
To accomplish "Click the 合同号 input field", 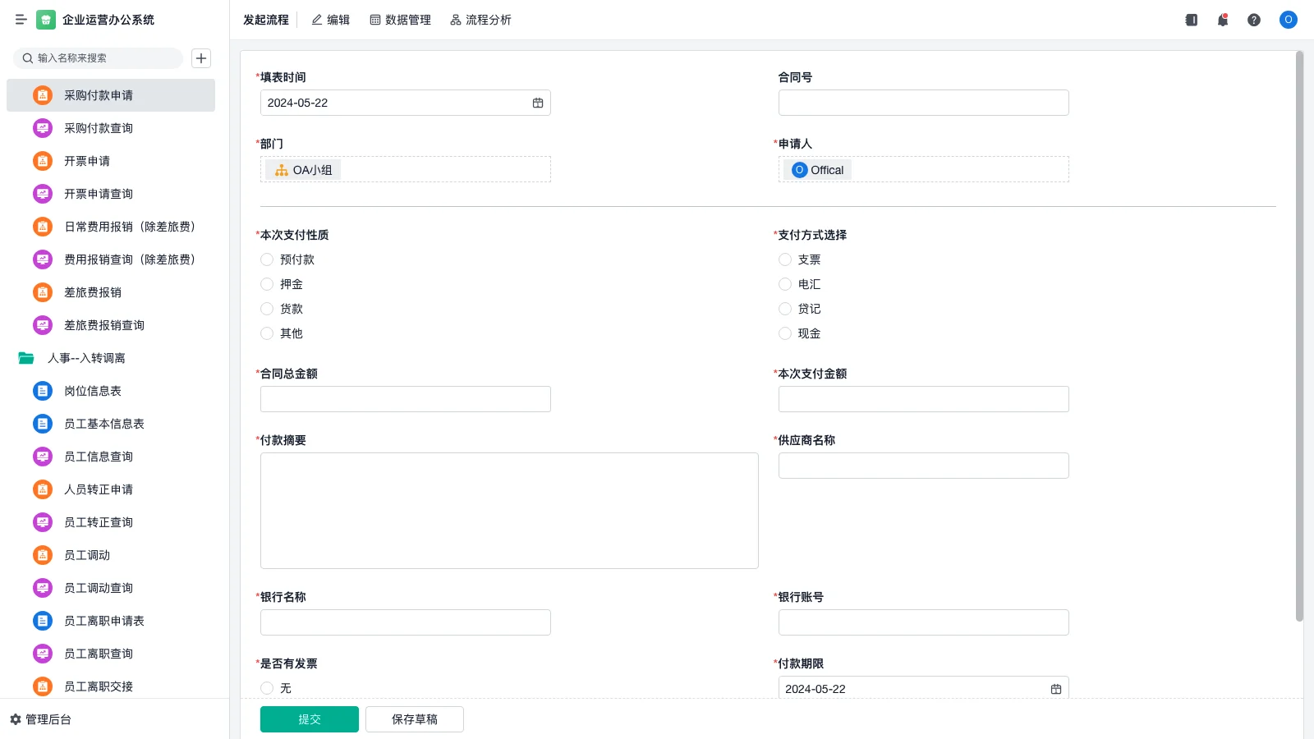I will [x=923, y=102].
